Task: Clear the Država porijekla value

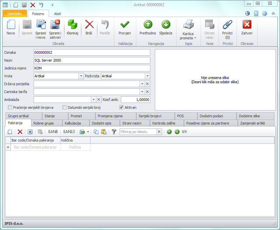Action: [147, 84]
